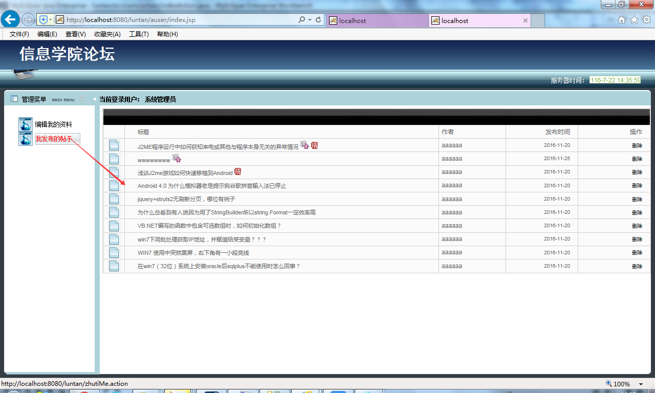Click the 编辑我的资料 user icon in sidebar

[x=25, y=124]
